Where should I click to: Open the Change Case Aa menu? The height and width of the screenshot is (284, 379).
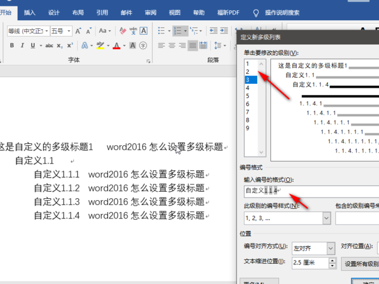click(x=104, y=31)
